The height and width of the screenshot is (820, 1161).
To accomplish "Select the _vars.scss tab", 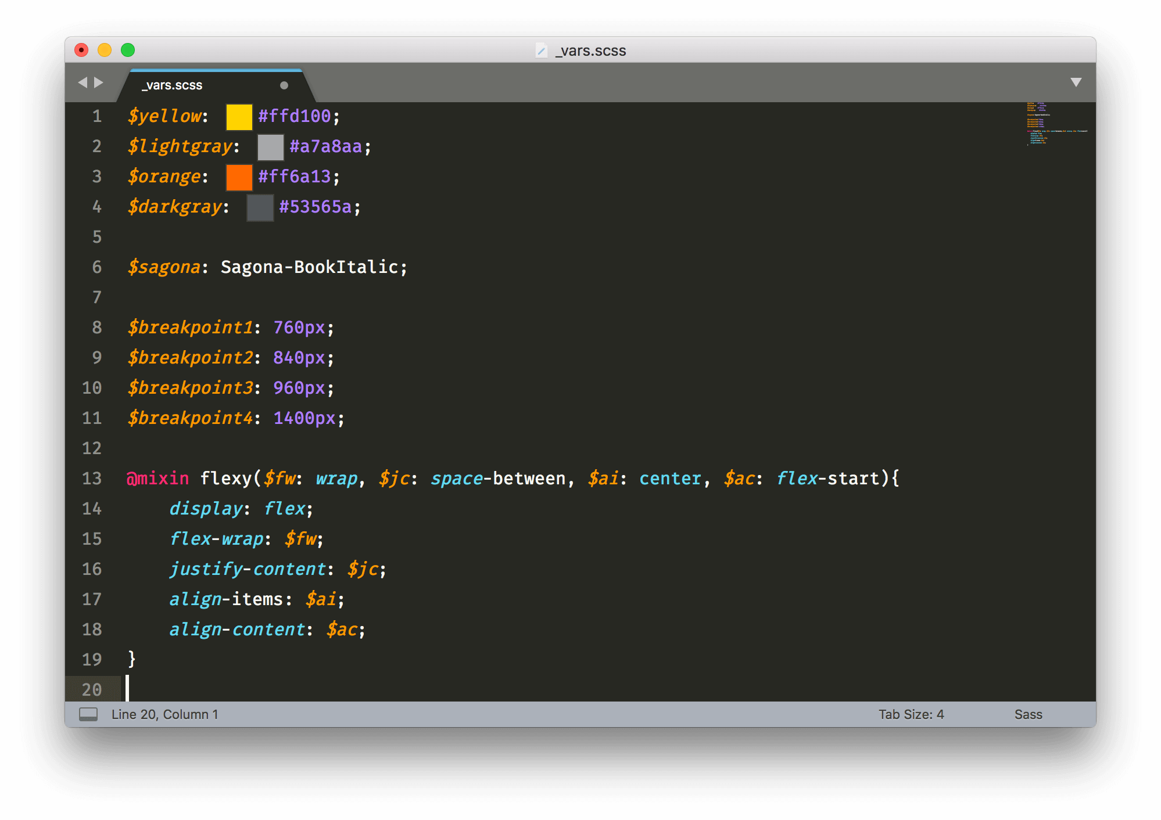I will [x=173, y=85].
